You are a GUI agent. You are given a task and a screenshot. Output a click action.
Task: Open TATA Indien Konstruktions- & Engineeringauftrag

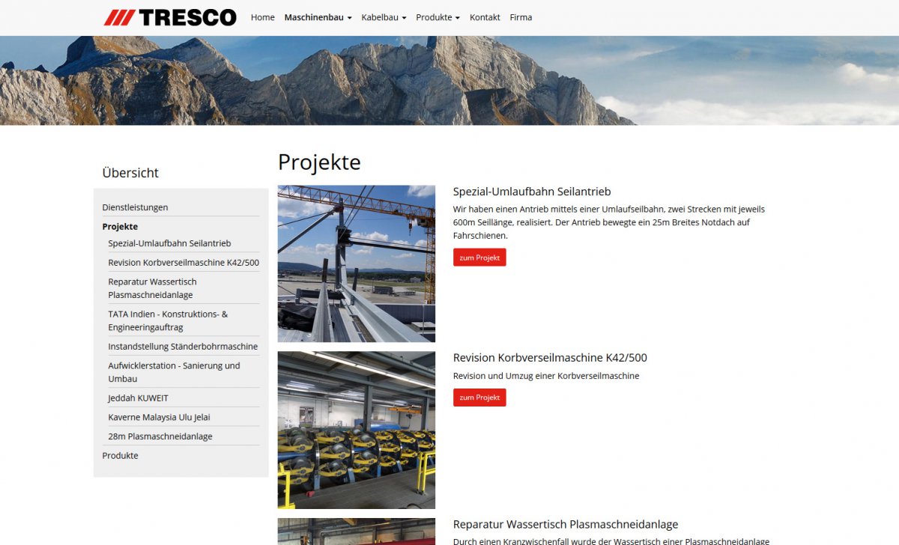click(168, 320)
